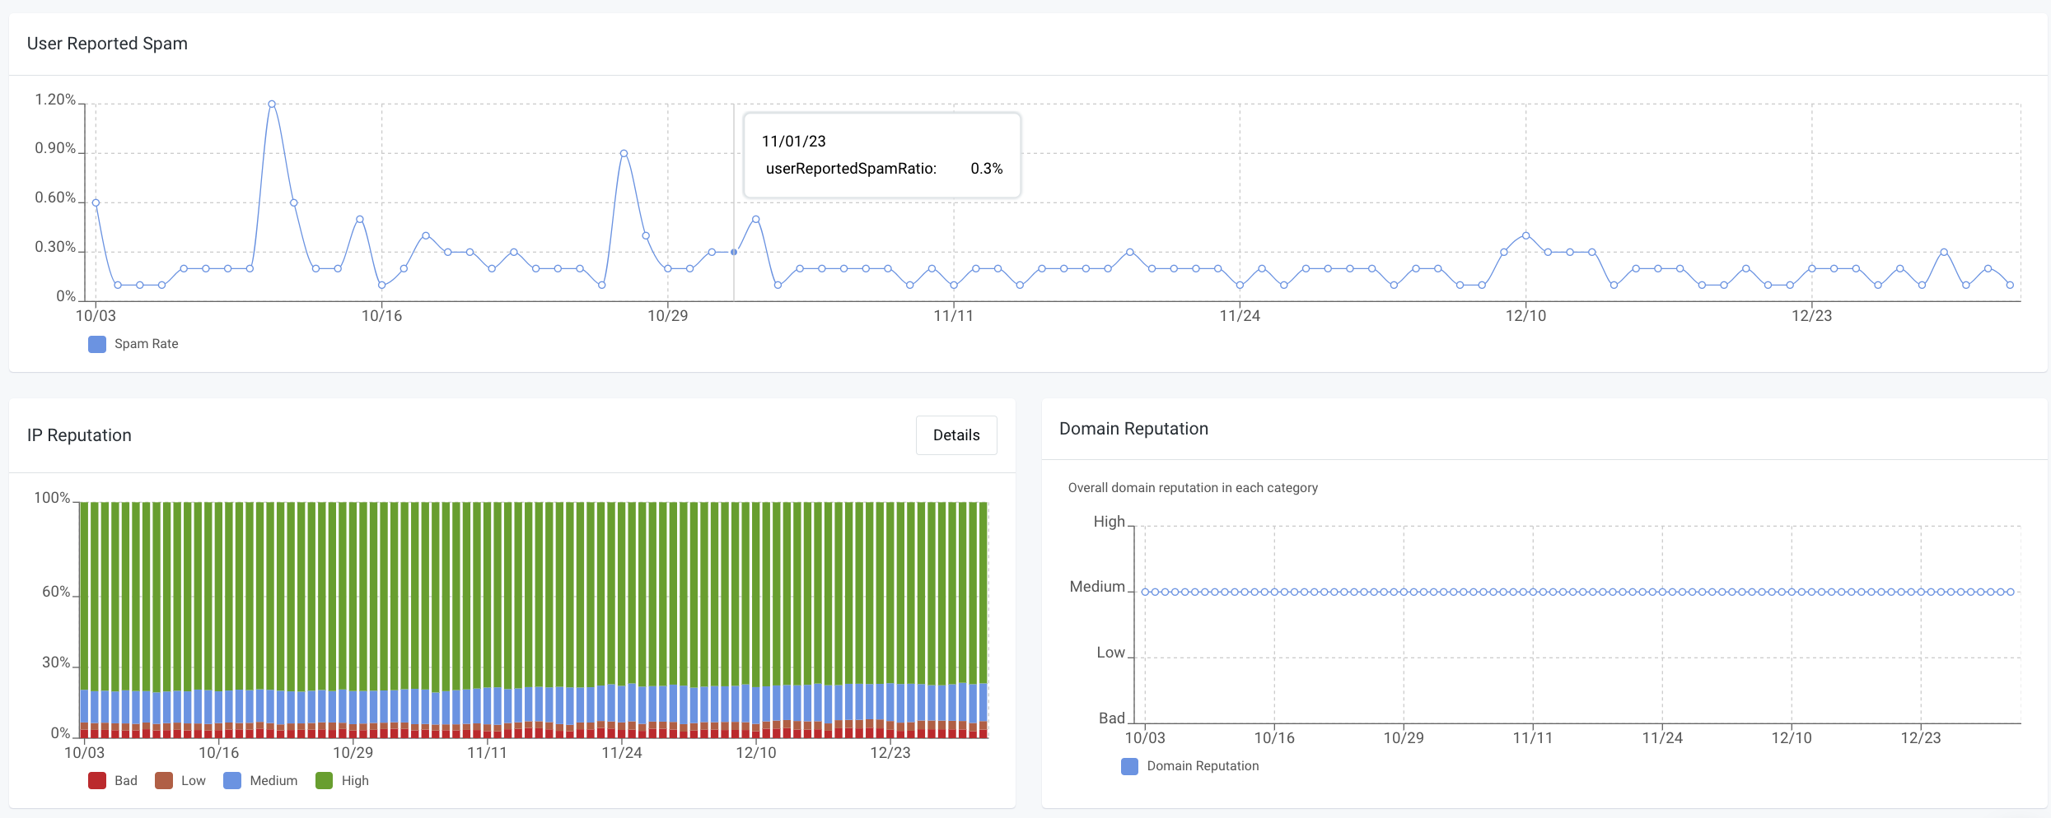Click the '11/01/23' tooltip date
Image resolution: width=2051 pixels, height=818 pixels.
click(x=793, y=142)
